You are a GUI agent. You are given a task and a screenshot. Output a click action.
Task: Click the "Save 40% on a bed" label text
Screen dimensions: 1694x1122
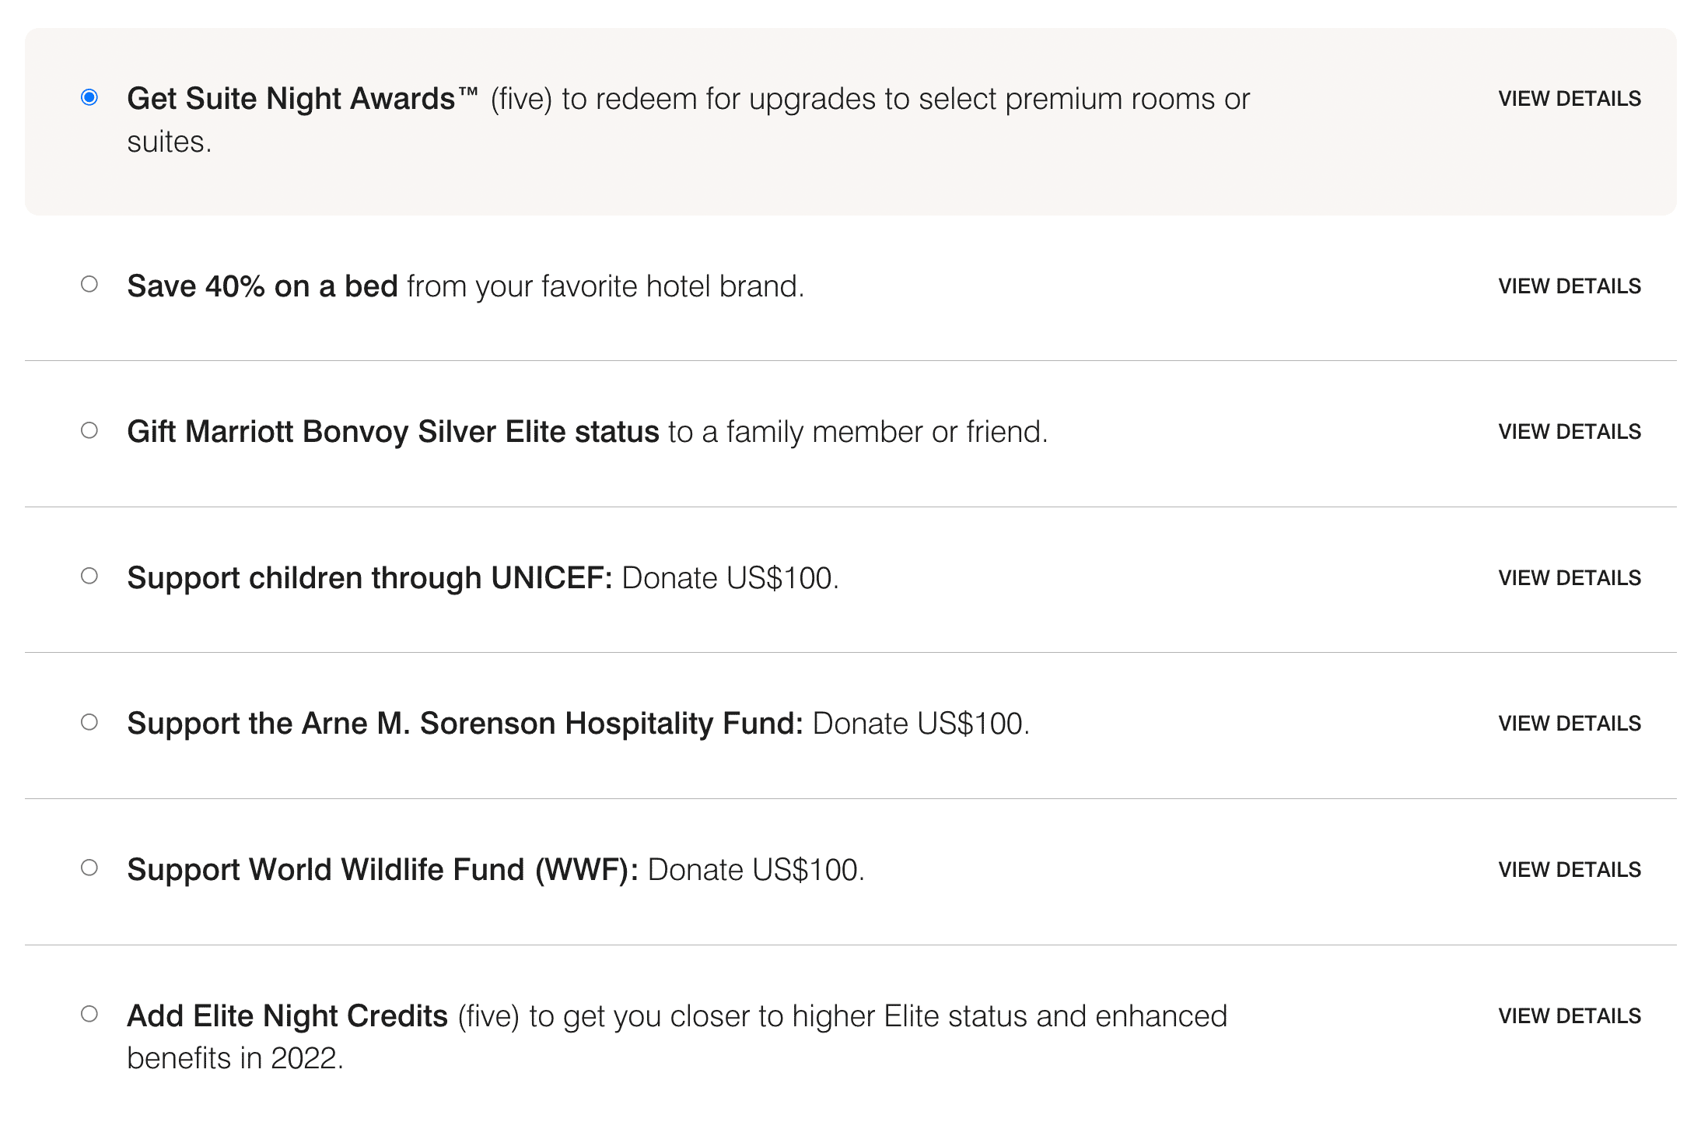(x=262, y=286)
